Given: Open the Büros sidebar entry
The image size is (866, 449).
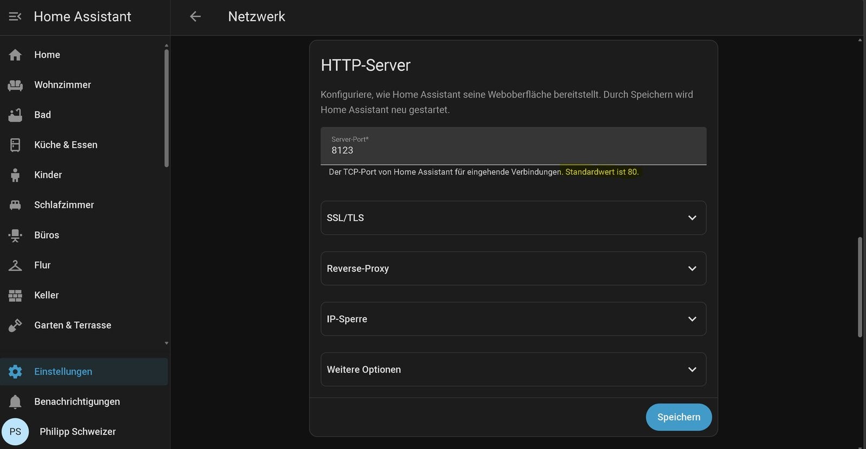Looking at the screenshot, I should (84, 235).
